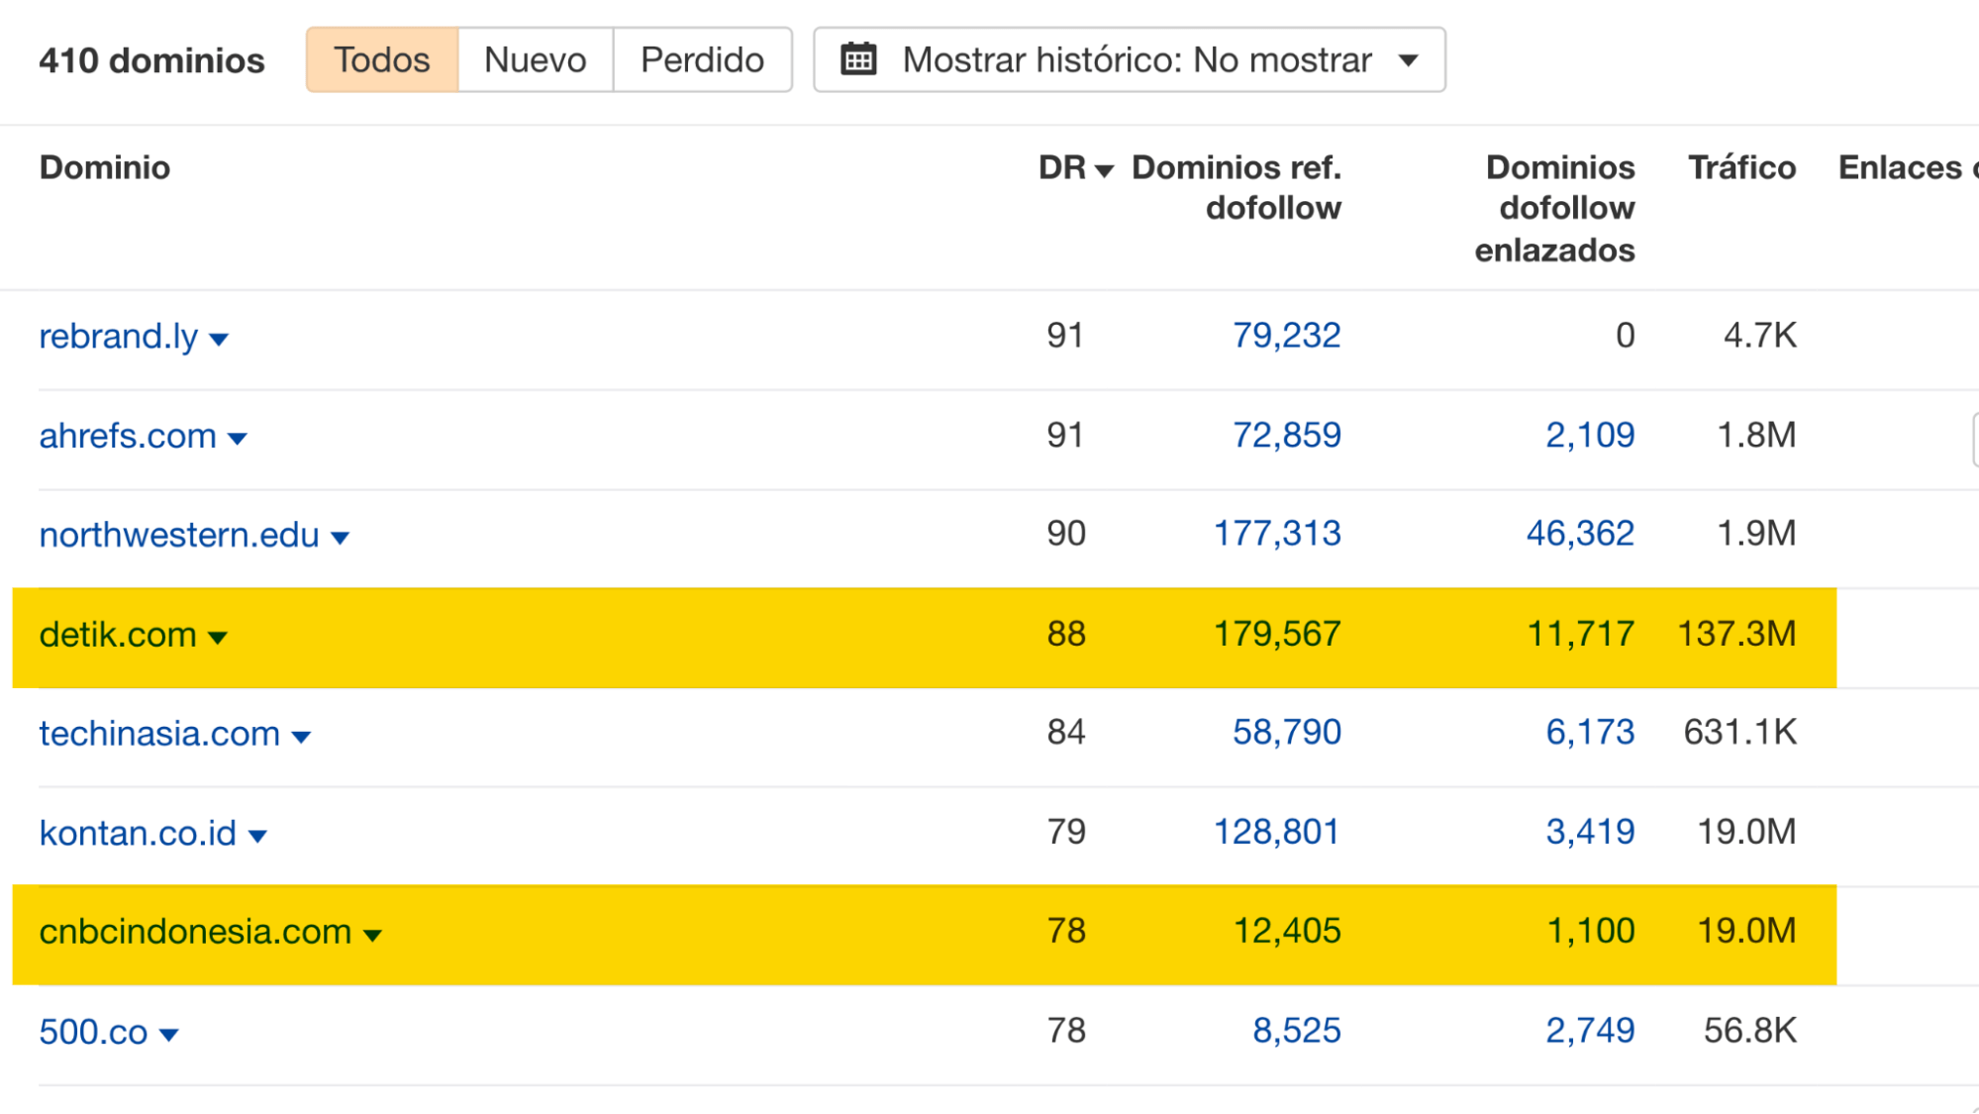Click the caret icon beside techinasia.com
This screenshot has width=1979, height=1114.
coord(302,737)
